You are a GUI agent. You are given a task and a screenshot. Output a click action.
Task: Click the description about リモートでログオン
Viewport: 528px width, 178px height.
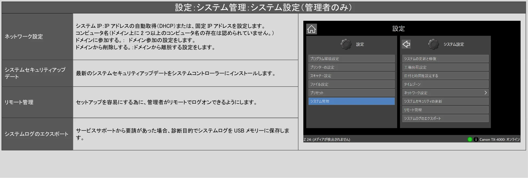(x=167, y=102)
